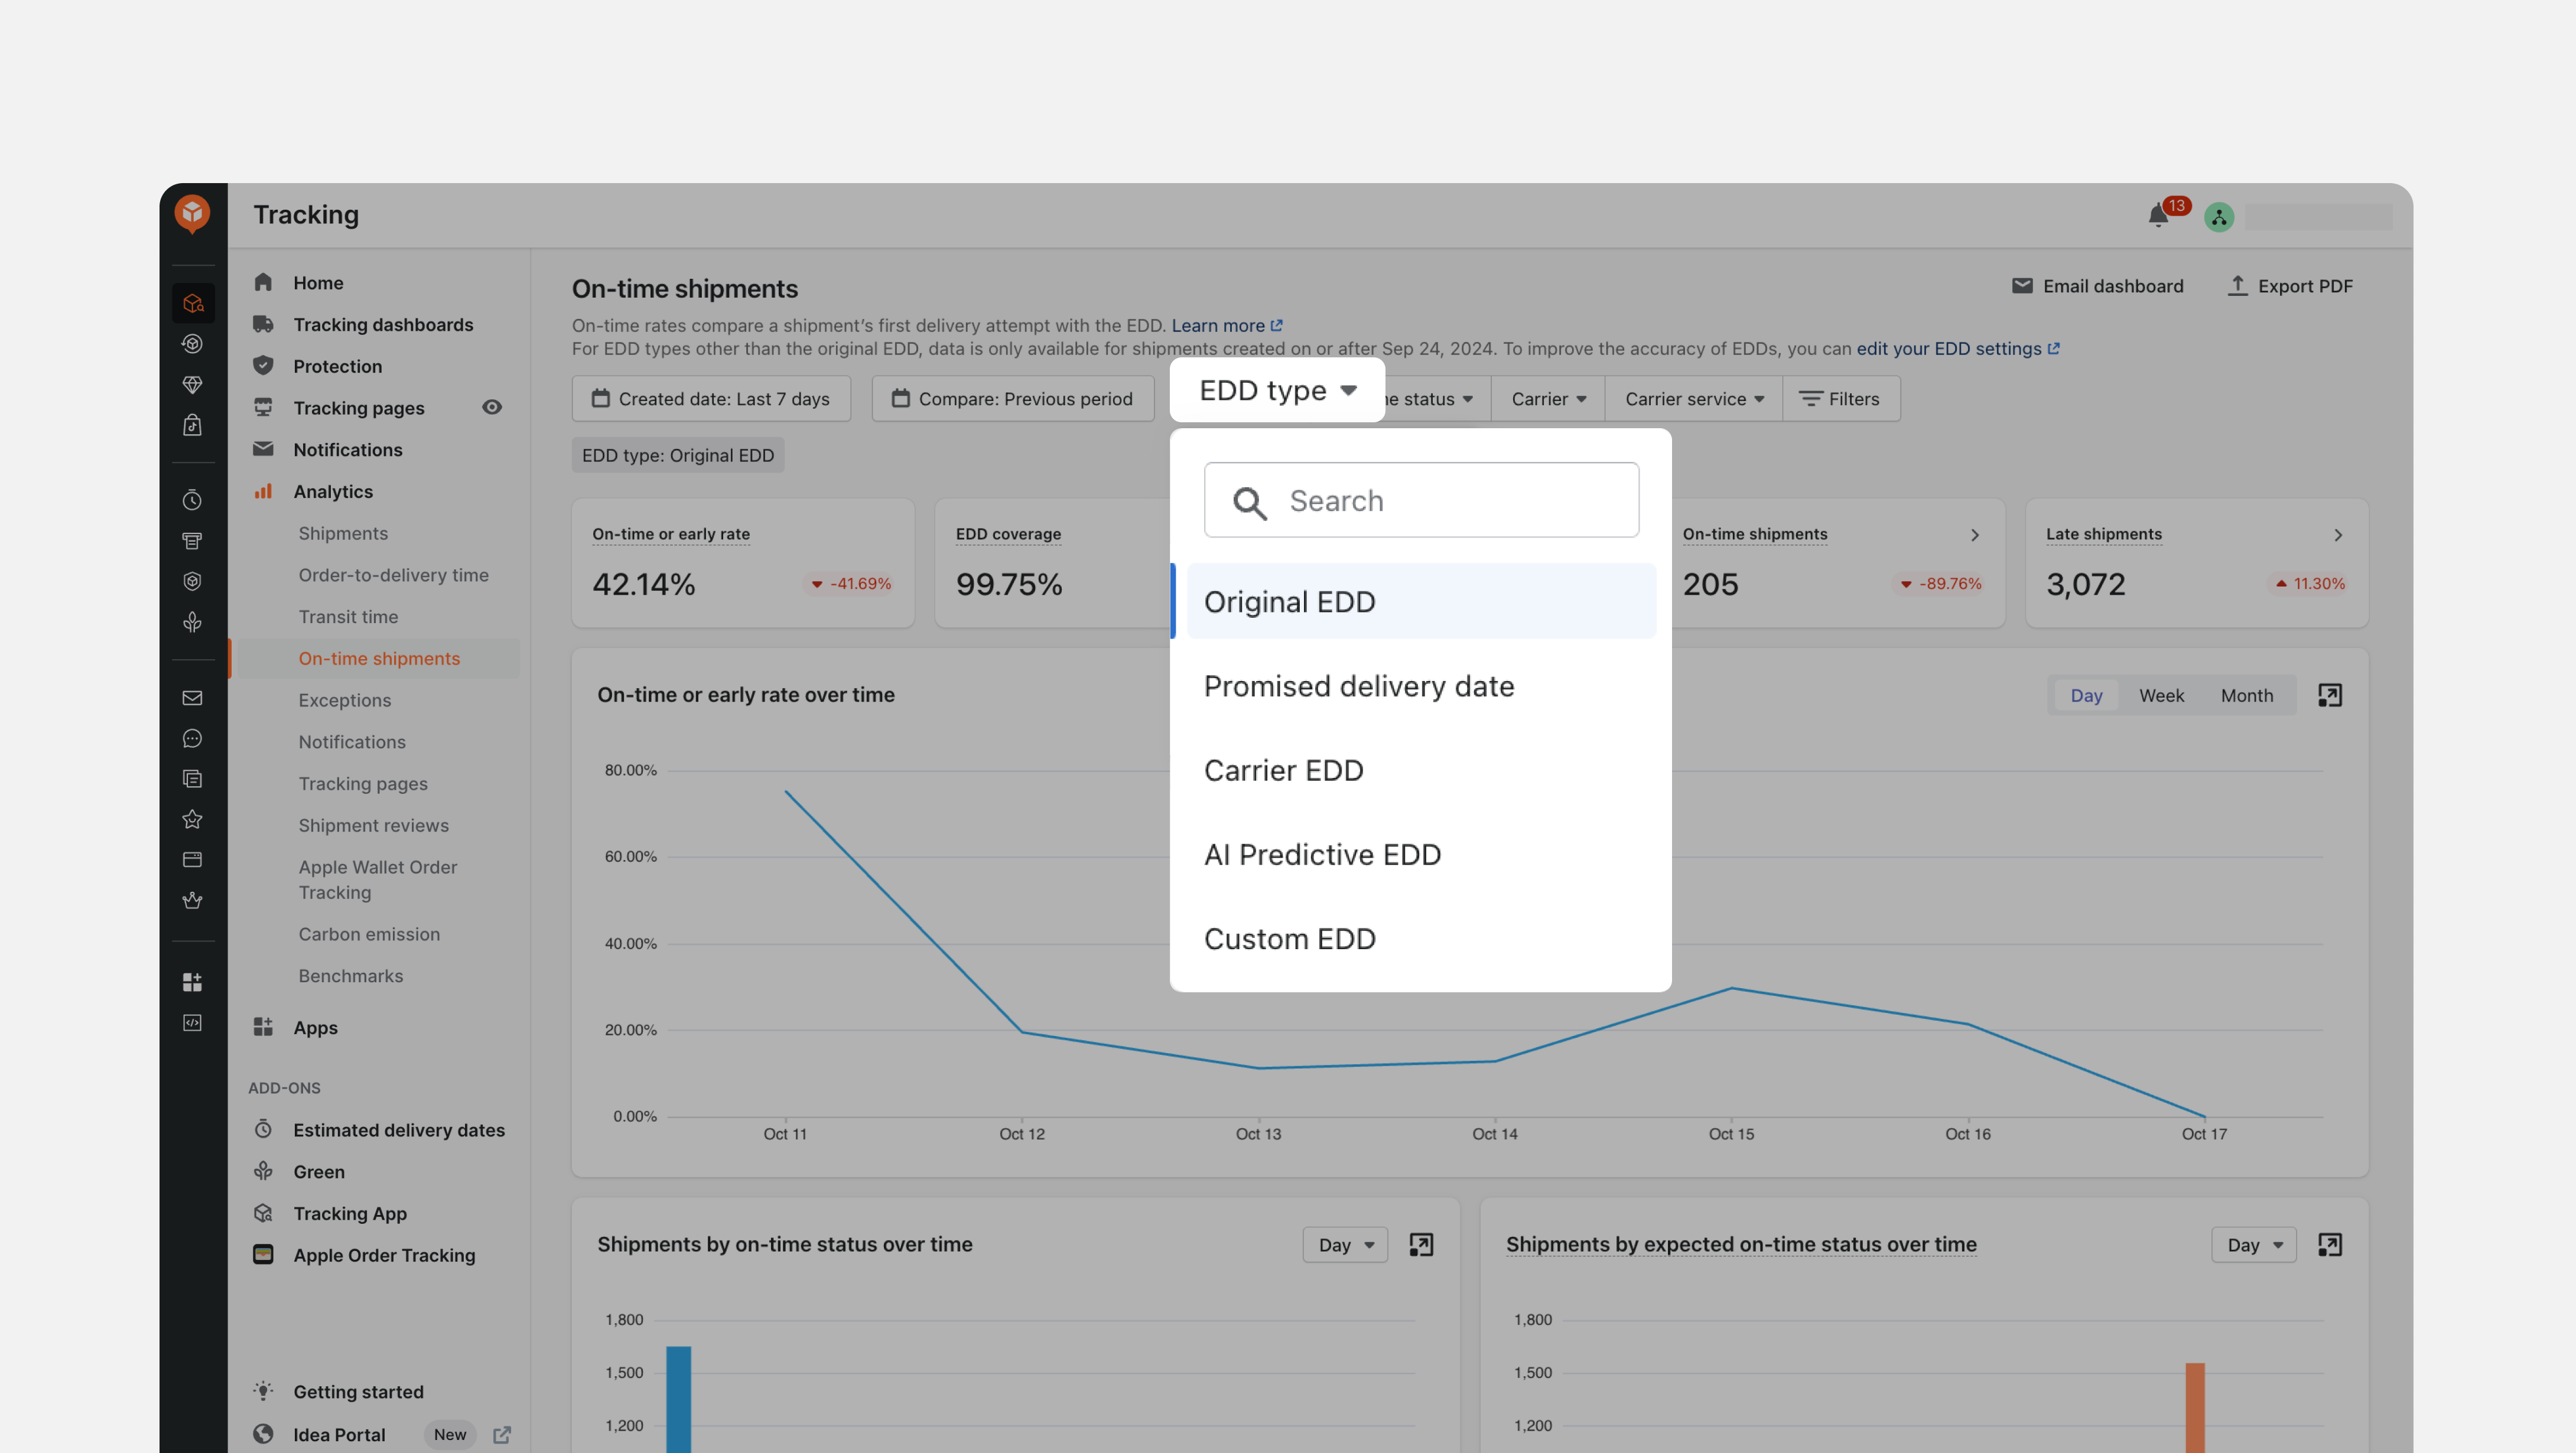Switch chart granularity to Month
Image resolution: width=2576 pixels, height=1453 pixels.
pos(2247,695)
